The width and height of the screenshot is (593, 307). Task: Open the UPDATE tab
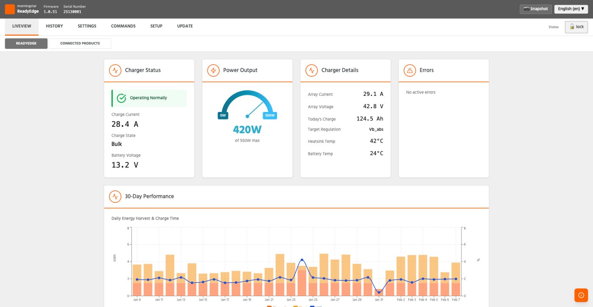click(185, 26)
